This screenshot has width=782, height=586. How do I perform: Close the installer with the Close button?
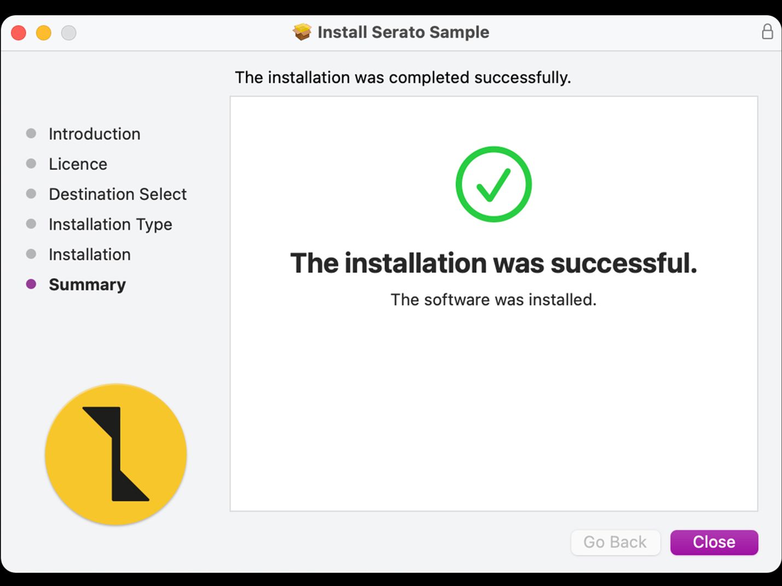point(714,542)
